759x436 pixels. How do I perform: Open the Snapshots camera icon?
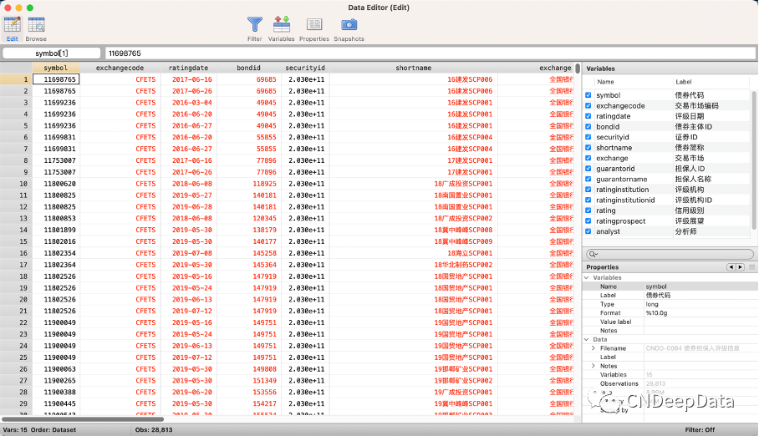349,24
